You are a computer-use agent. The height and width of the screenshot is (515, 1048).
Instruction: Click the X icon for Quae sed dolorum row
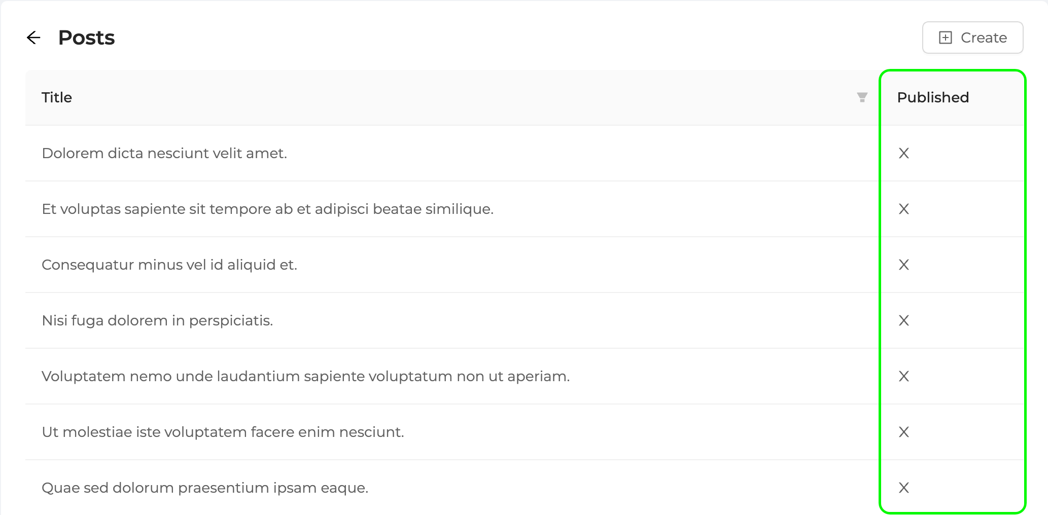click(x=904, y=488)
